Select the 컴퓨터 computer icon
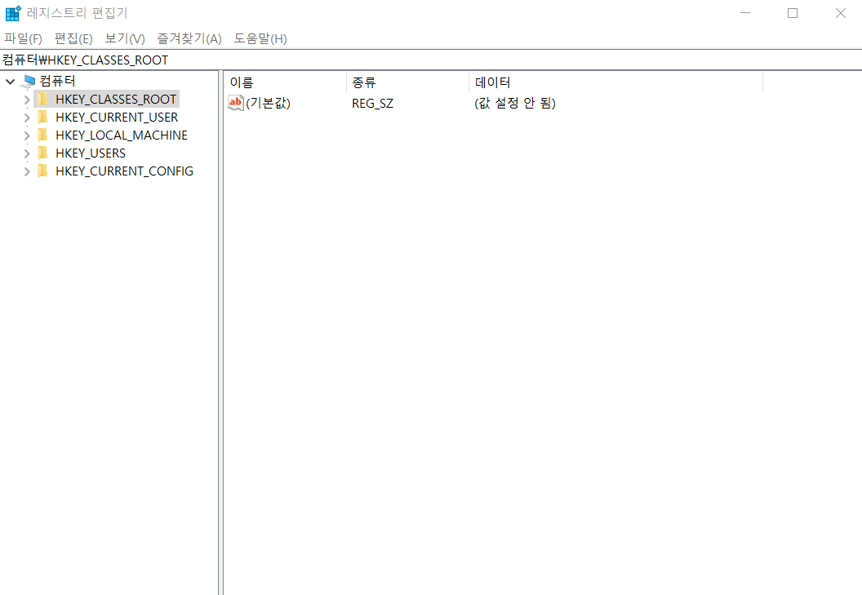 28,82
